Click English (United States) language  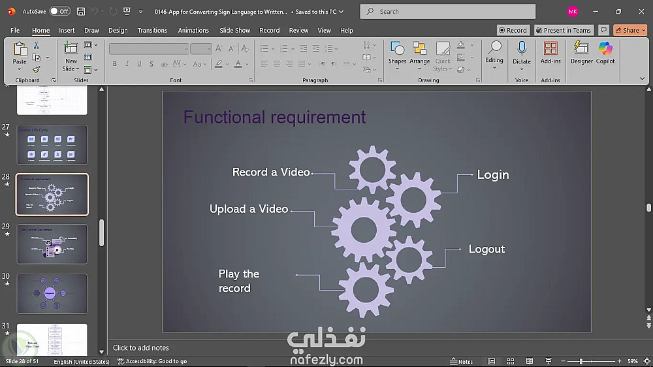(82, 361)
